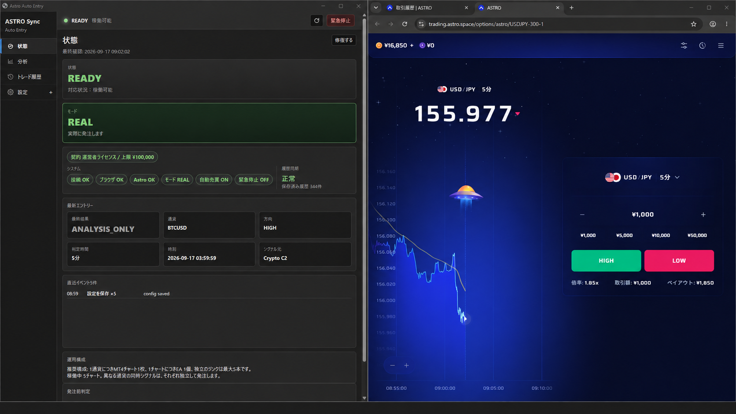Click the red LOW button
The height and width of the screenshot is (414, 736).
[679, 261]
